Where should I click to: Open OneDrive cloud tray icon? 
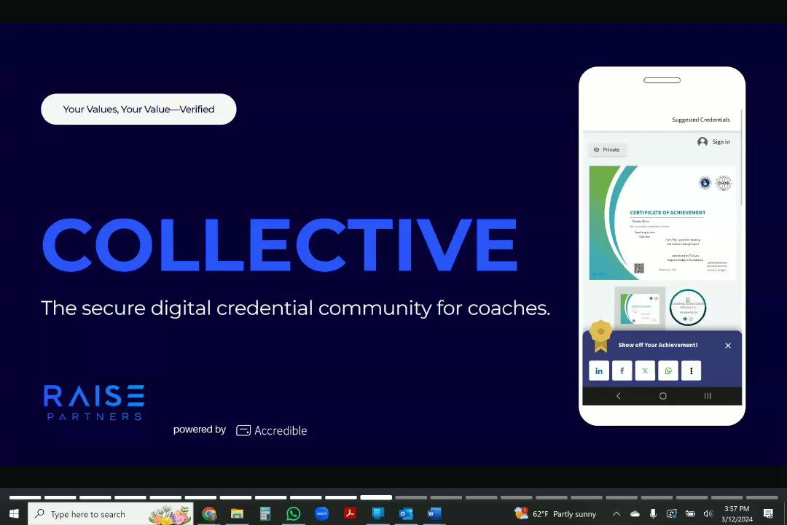tap(635, 513)
